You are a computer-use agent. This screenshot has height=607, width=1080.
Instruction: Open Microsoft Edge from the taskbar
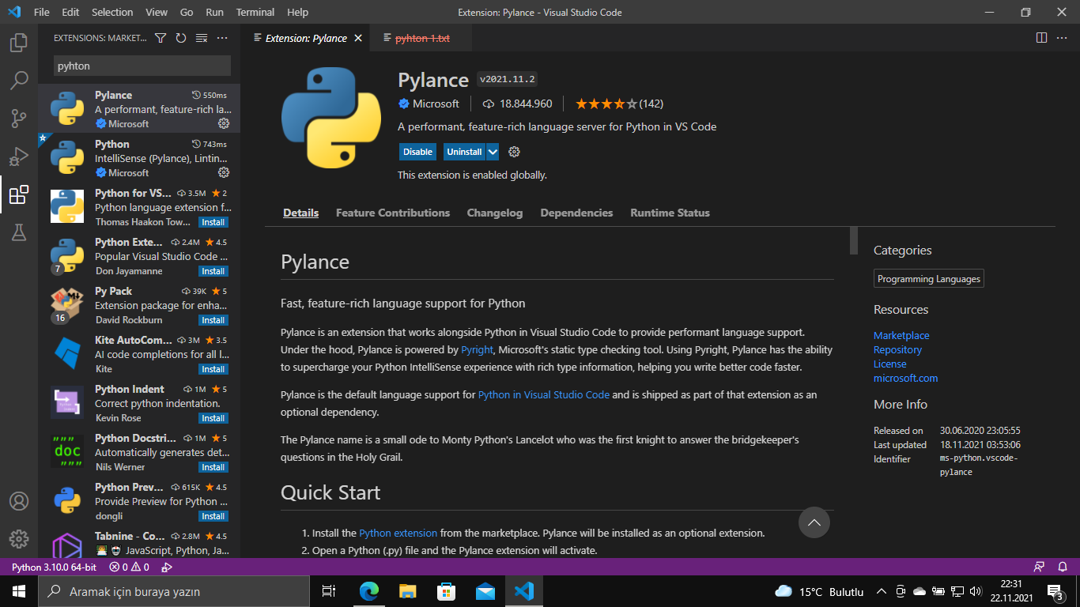coord(369,591)
